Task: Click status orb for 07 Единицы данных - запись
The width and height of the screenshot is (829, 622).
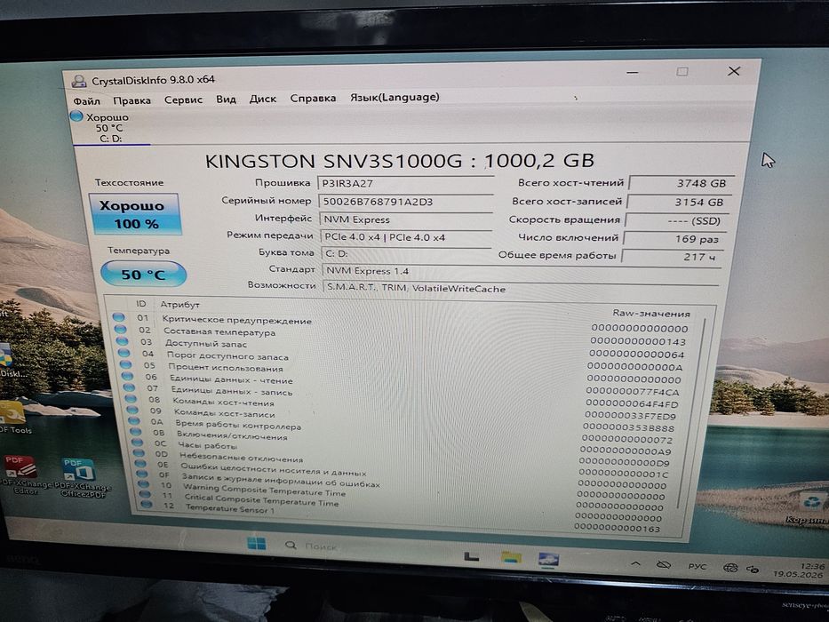Action: click(x=129, y=387)
